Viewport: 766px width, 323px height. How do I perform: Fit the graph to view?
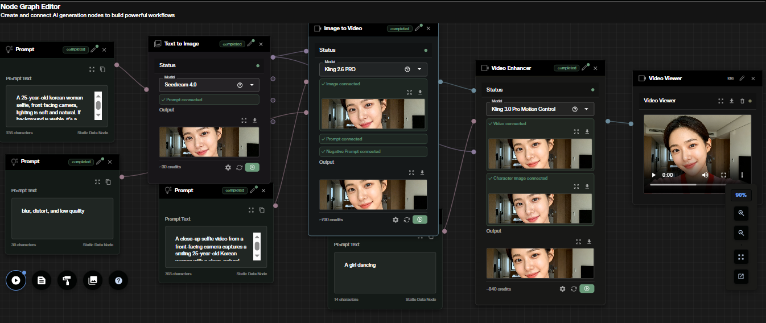tap(741, 257)
